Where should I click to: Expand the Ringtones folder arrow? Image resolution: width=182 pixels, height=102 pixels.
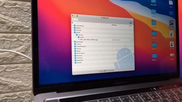73,60
